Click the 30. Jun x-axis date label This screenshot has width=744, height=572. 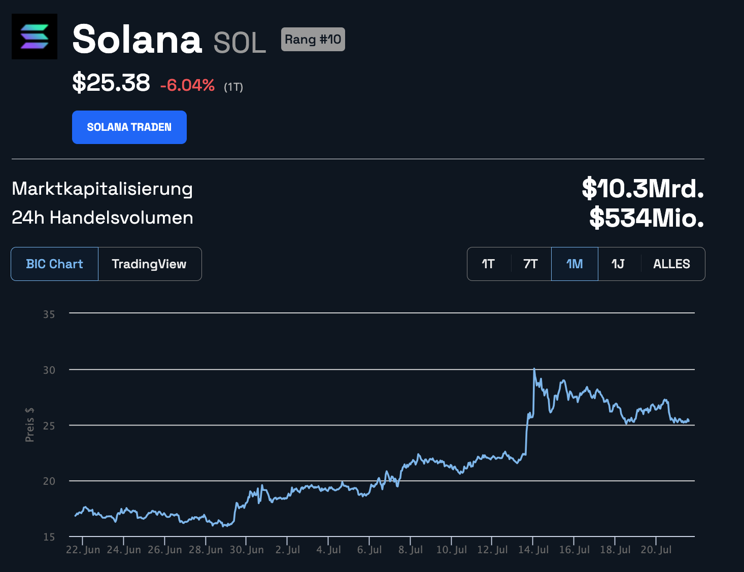(x=247, y=550)
